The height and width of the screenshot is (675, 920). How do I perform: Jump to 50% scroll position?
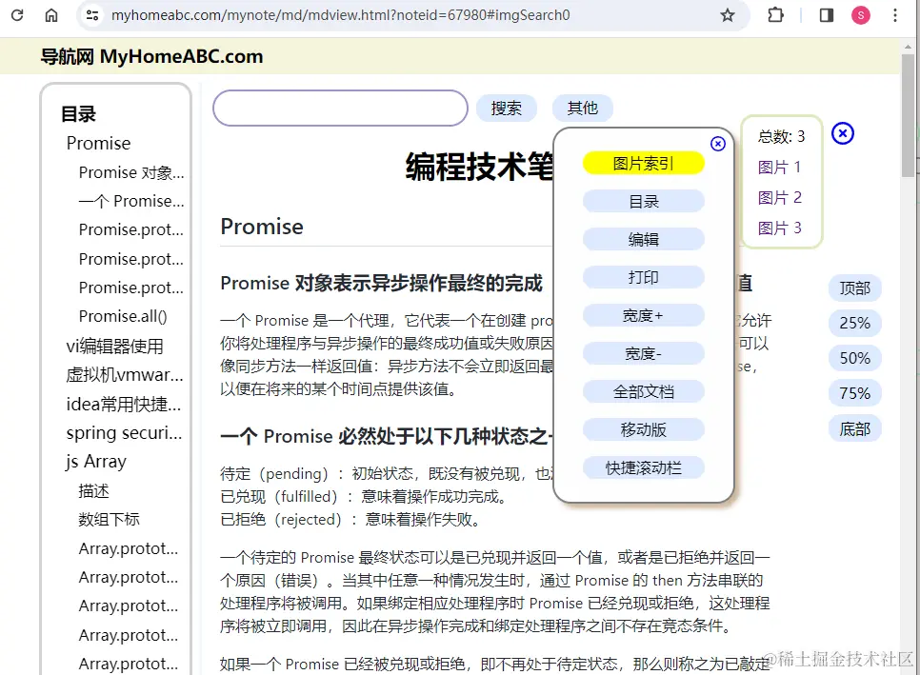(x=854, y=358)
